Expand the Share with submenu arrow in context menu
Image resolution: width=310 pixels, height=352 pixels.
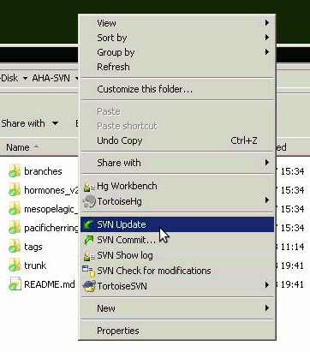[x=267, y=163]
